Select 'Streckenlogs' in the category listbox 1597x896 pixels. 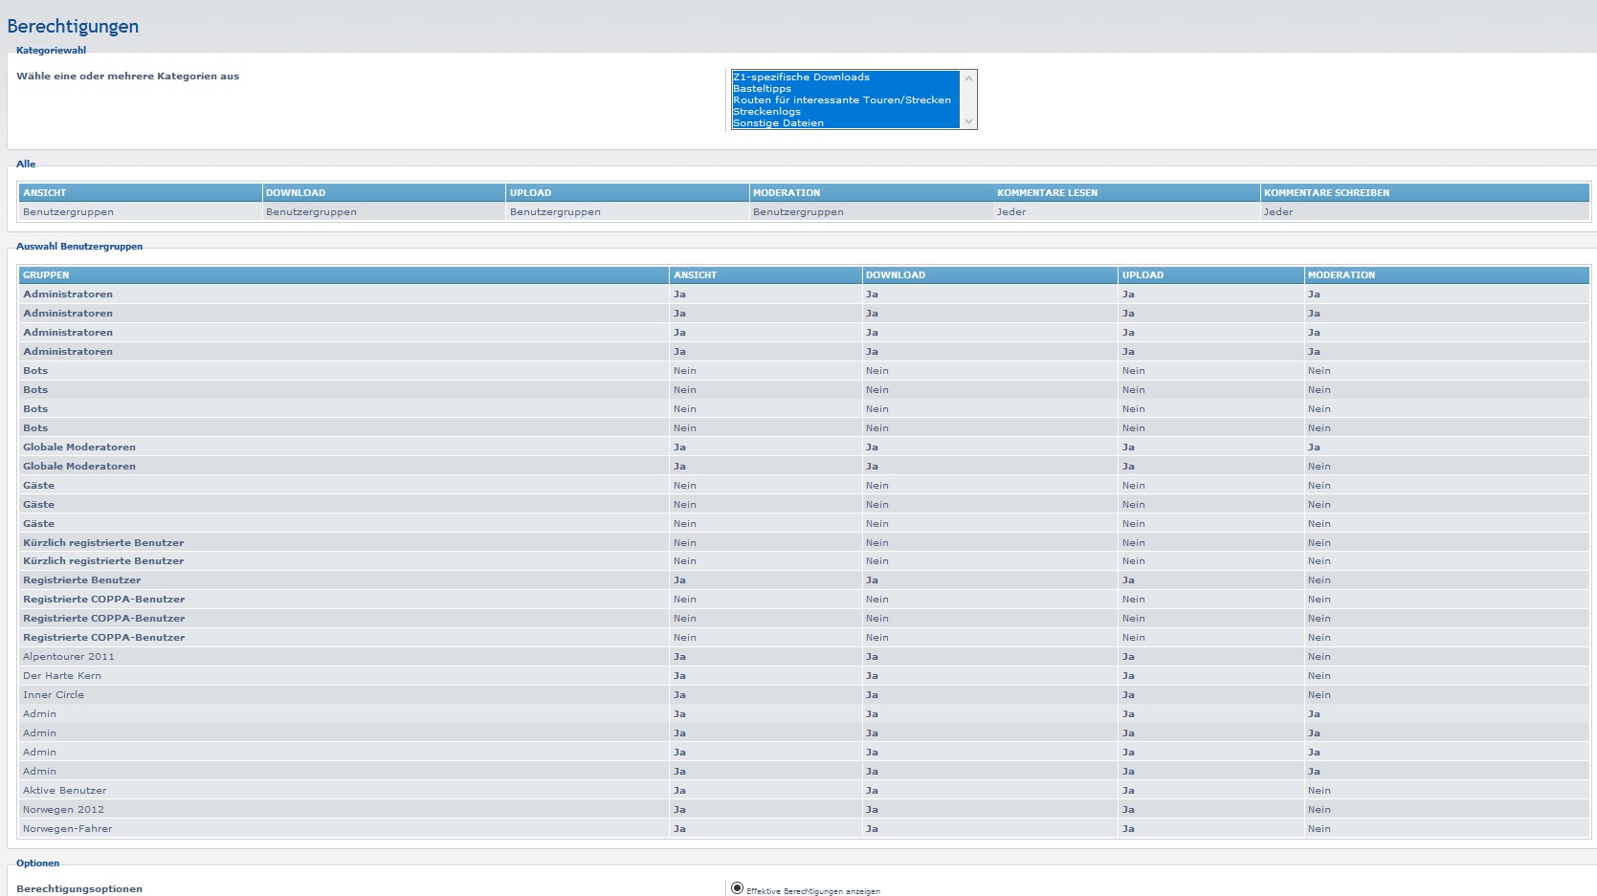pyautogui.click(x=766, y=112)
